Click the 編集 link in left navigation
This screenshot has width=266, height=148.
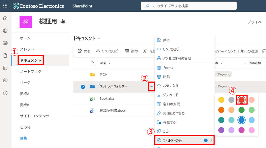pyautogui.click(x=24, y=138)
